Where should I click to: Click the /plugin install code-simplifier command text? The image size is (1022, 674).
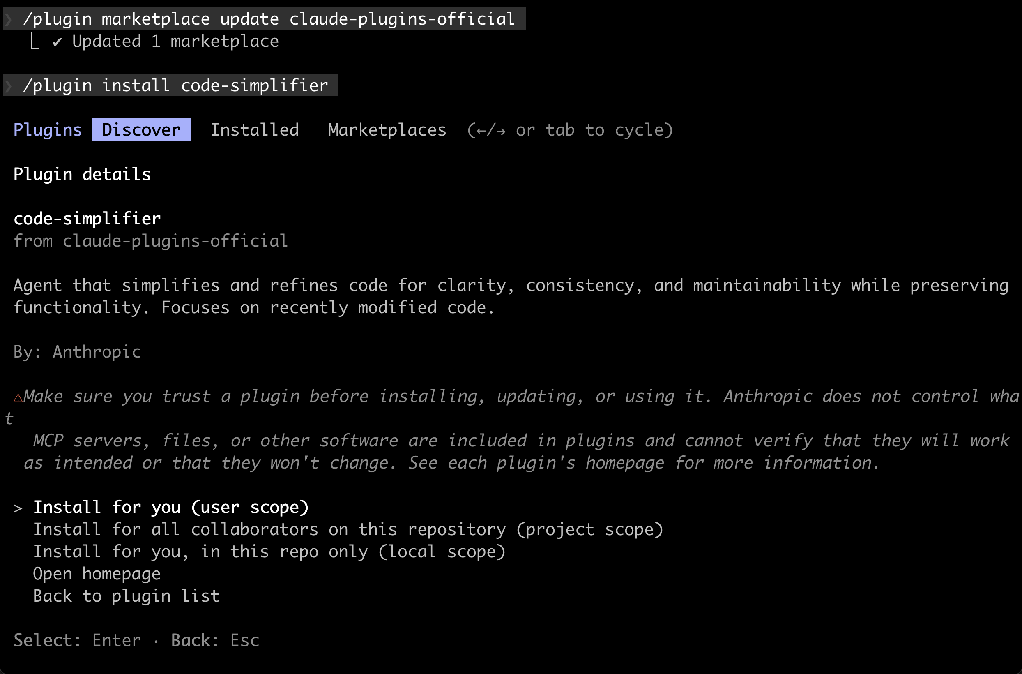tap(175, 85)
